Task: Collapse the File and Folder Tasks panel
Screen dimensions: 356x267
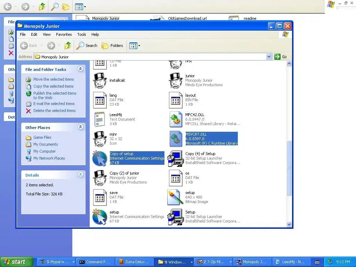Action: coord(80,69)
